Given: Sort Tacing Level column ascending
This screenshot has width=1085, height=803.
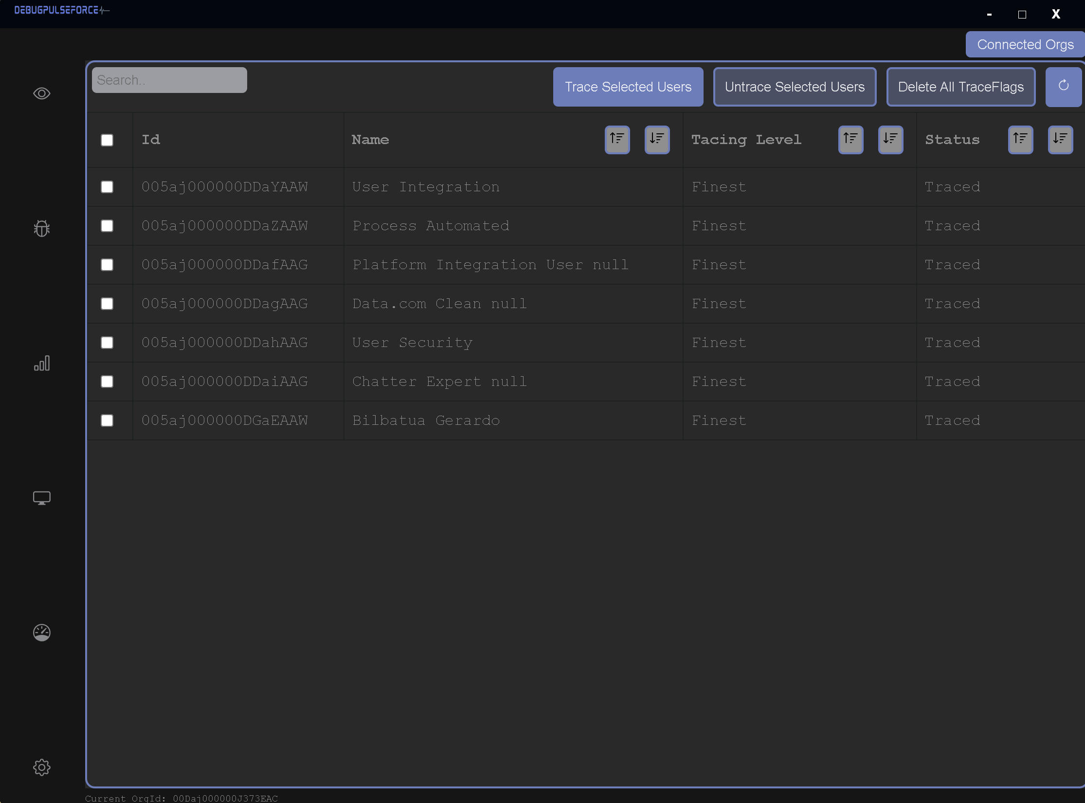Looking at the screenshot, I should pyautogui.click(x=850, y=140).
